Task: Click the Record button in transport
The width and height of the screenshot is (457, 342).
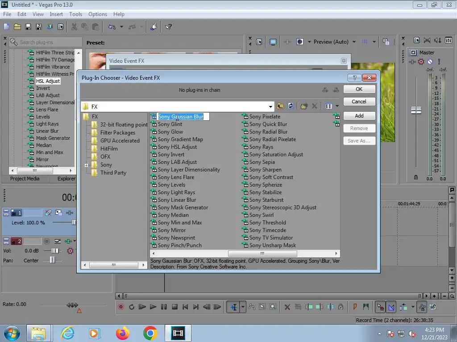Action: [x=121, y=307]
